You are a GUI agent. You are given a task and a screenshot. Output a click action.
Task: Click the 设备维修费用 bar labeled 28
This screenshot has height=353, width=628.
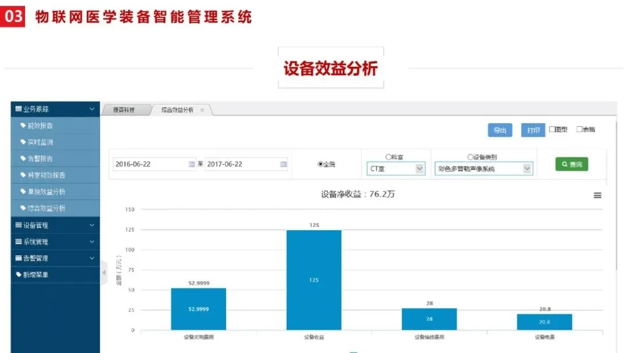coord(429,319)
